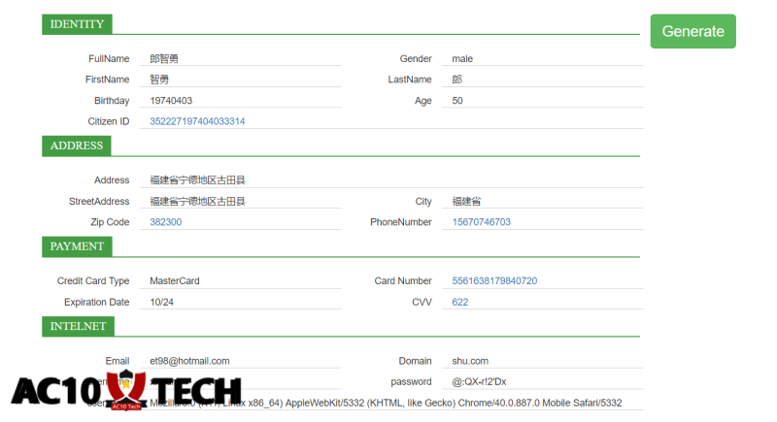The height and width of the screenshot is (422, 777).
Task: Select the IDENTITY section header
Action: click(77, 24)
